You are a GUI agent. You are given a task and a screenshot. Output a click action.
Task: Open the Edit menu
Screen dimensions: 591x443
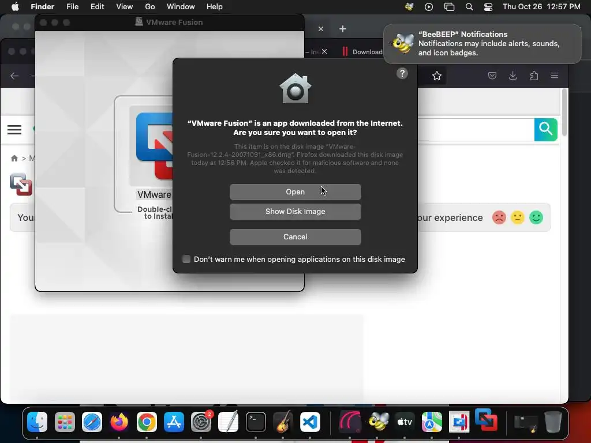97,7
